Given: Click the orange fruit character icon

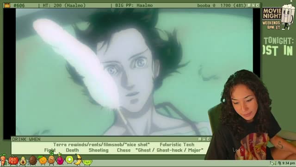Looking at the screenshot, I should point(42,160).
